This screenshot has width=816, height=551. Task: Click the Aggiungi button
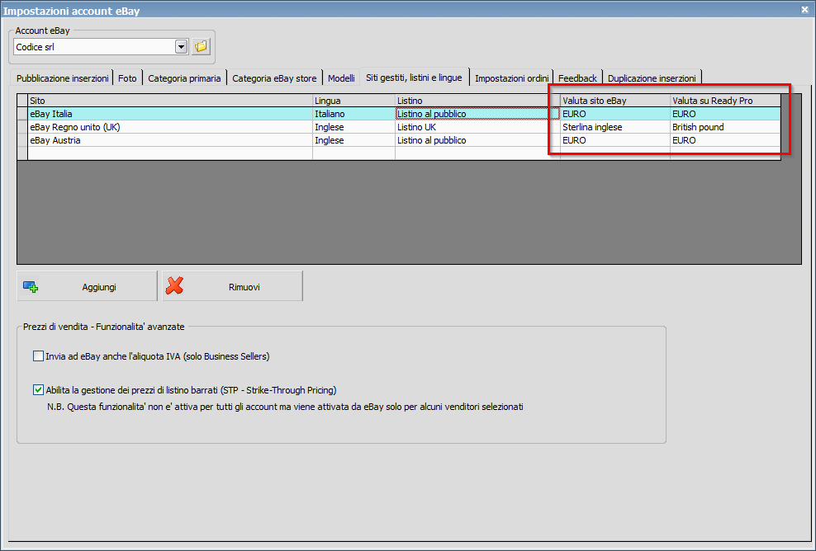tap(87, 286)
